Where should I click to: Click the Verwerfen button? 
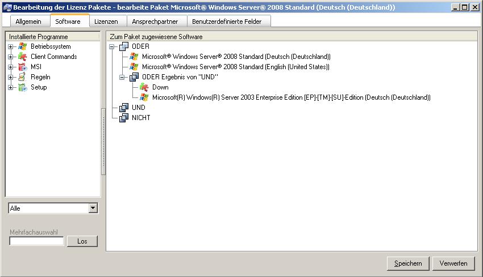[453, 263]
